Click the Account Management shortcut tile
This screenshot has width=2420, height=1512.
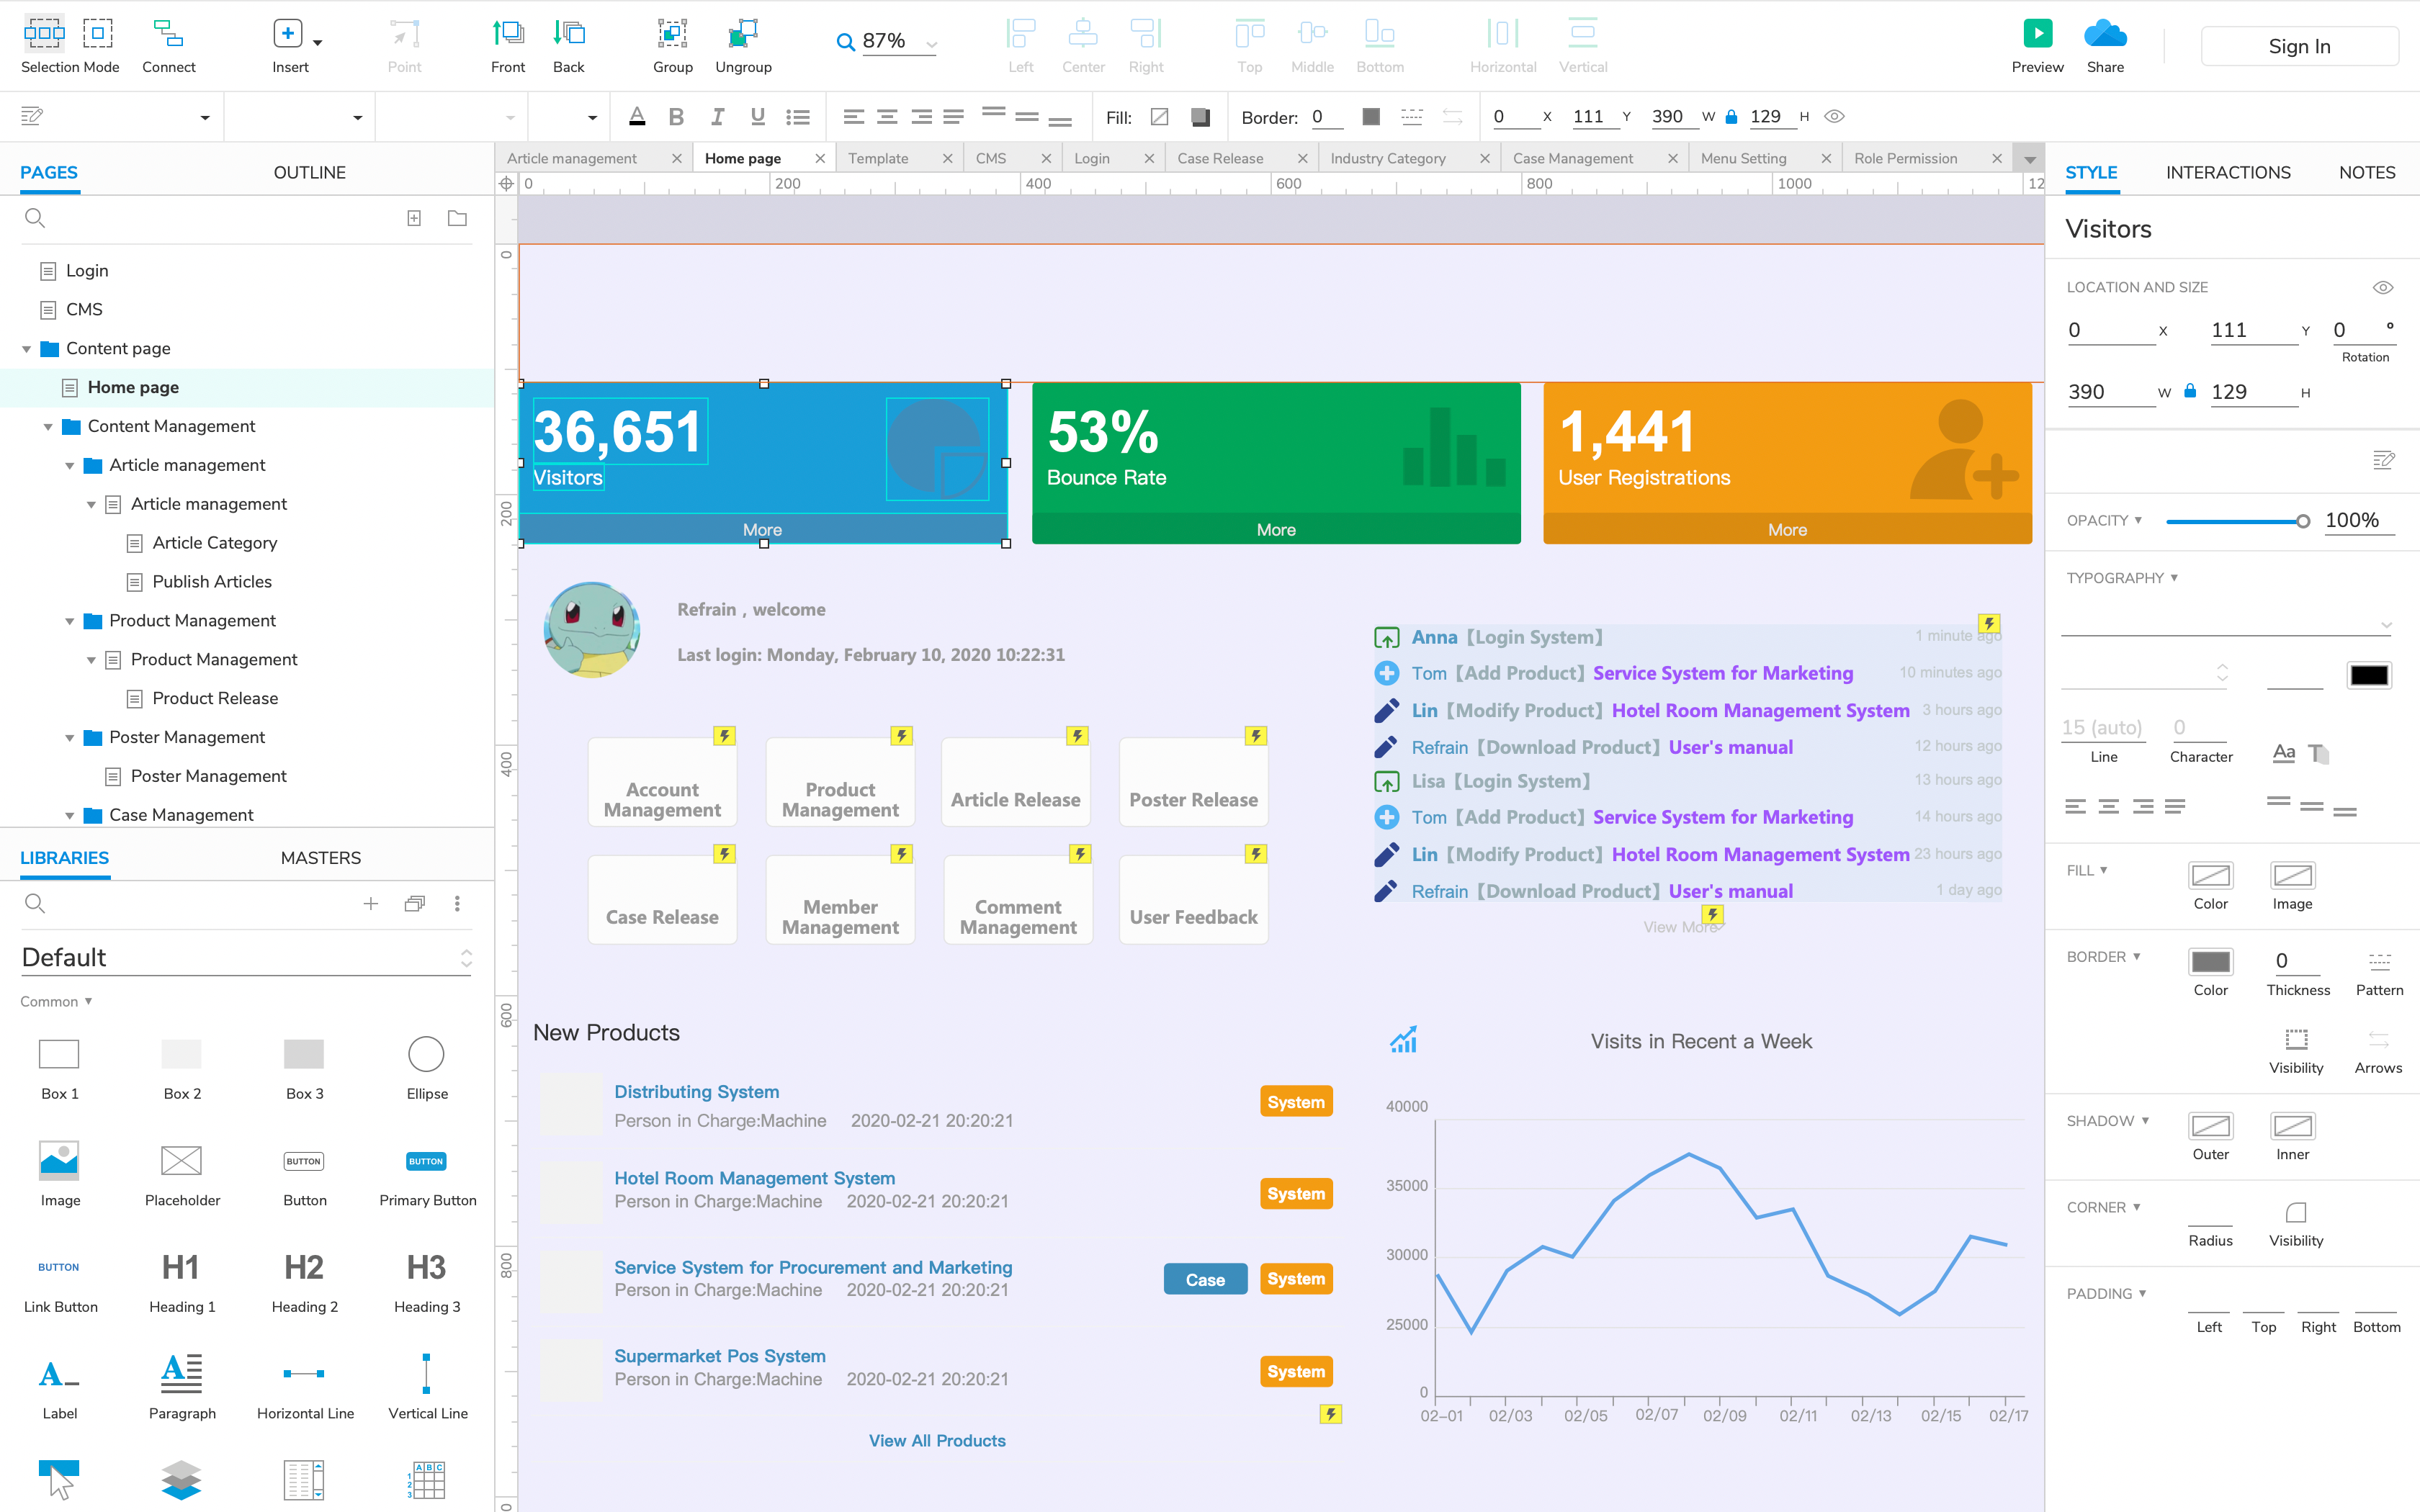pyautogui.click(x=662, y=782)
